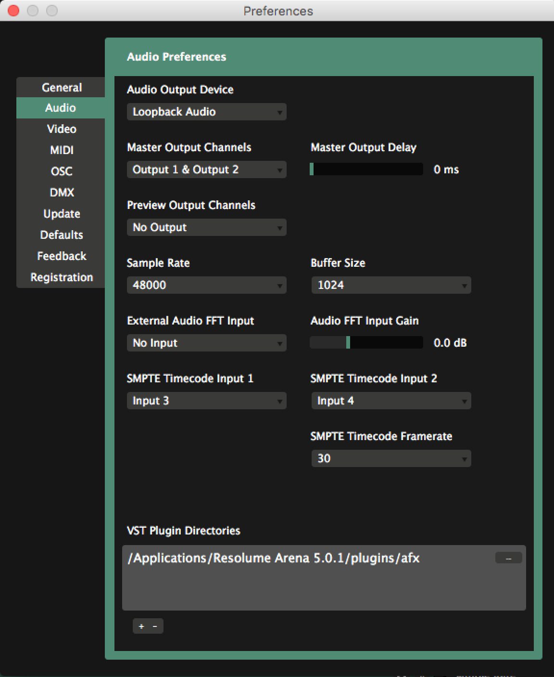Open the Video preferences tab
The image size is (554, 677).
coord(62,129)
